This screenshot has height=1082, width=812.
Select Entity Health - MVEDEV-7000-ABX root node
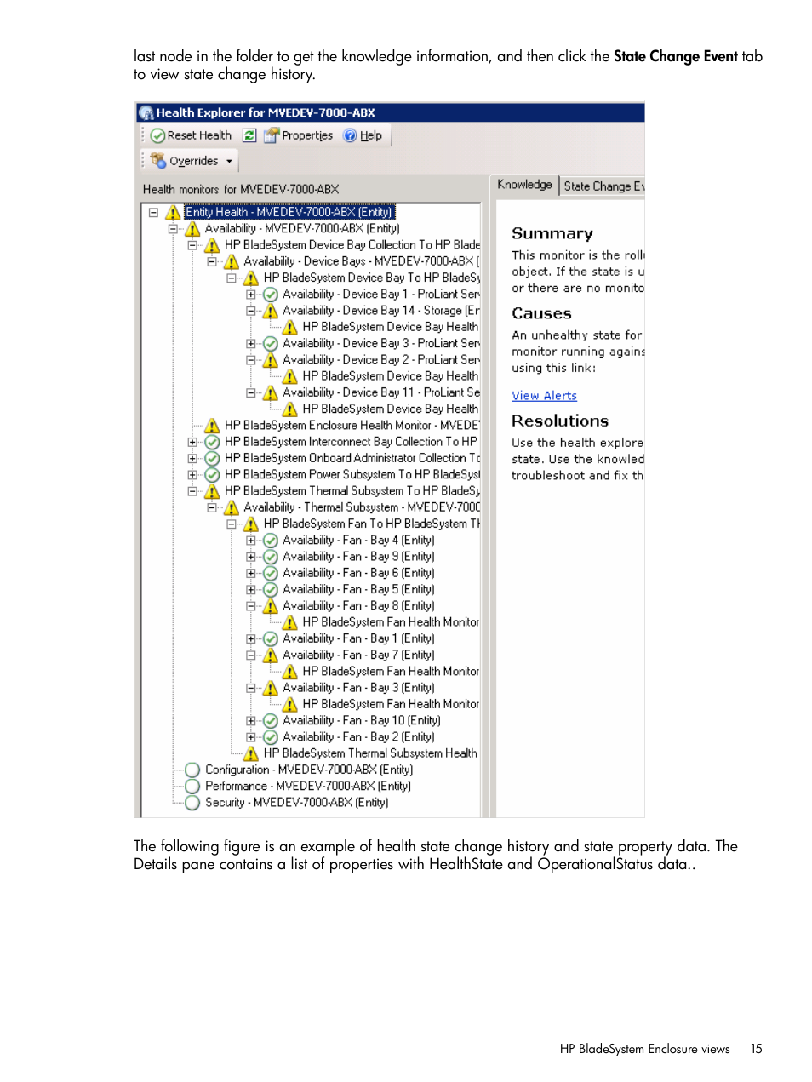tap(289, 213)
